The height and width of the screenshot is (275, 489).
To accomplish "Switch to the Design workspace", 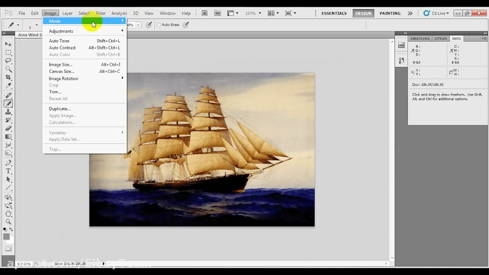I will (363, 13).
